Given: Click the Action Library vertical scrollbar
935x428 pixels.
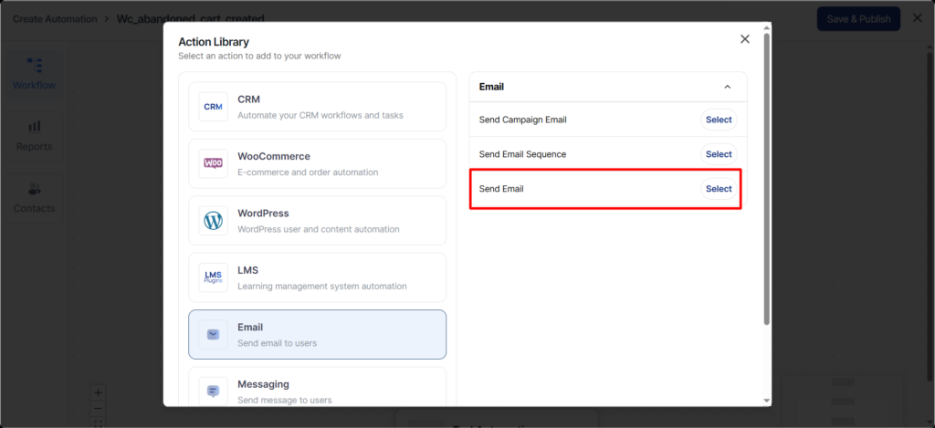Looking at the screenshot, I should [766, 173].
